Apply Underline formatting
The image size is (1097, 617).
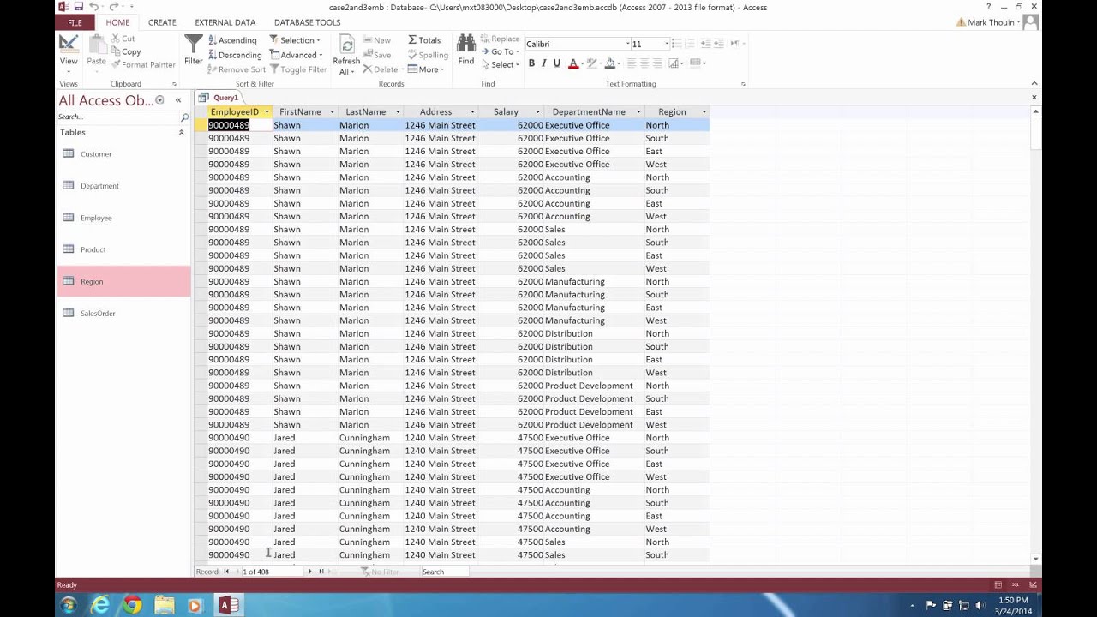click(x=556, y=63)
